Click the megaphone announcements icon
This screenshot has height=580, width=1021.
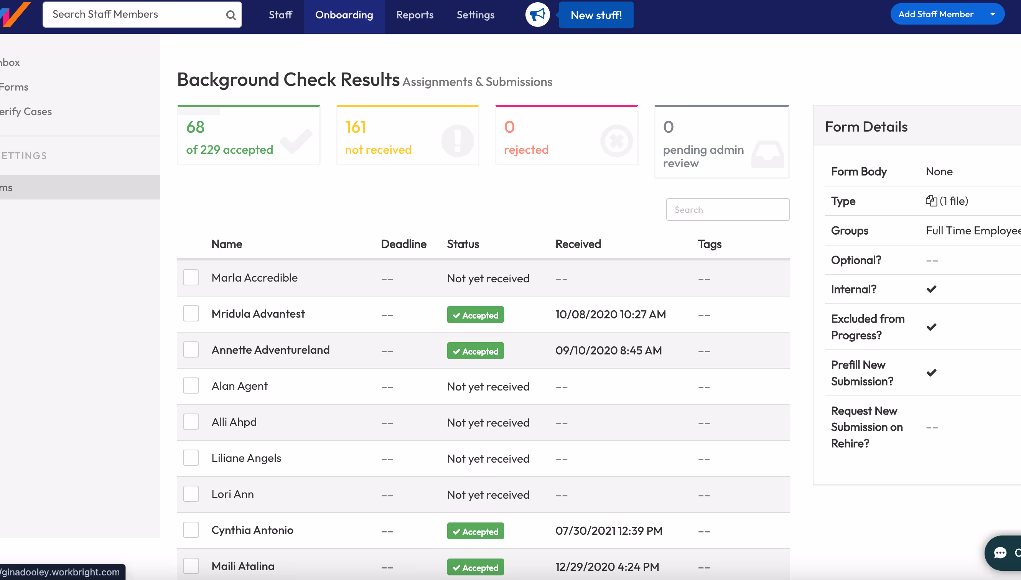537,15
